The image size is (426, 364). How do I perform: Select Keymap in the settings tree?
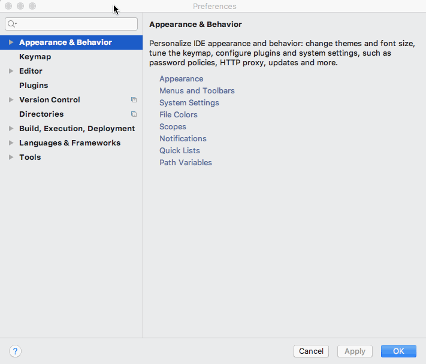point(35,57)
